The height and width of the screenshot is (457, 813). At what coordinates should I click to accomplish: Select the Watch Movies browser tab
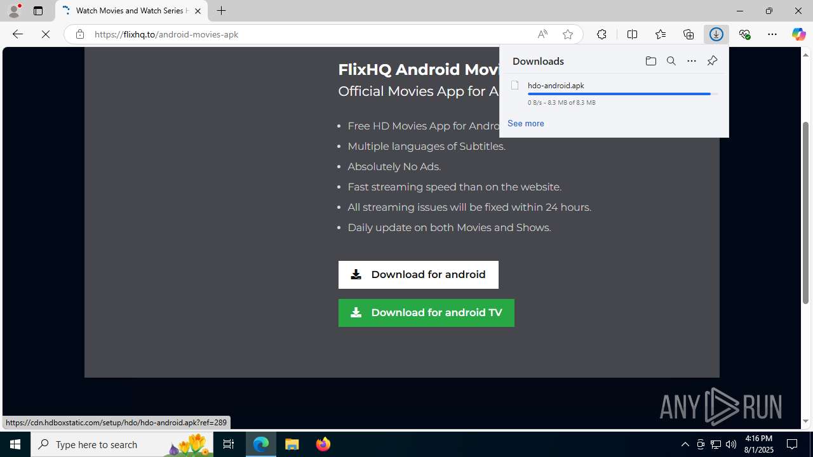pos(131,11)
